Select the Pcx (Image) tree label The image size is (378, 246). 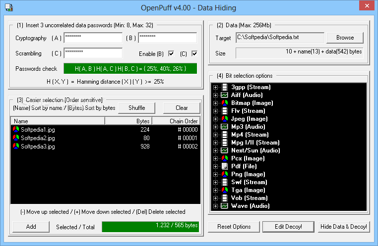(248, 158)
